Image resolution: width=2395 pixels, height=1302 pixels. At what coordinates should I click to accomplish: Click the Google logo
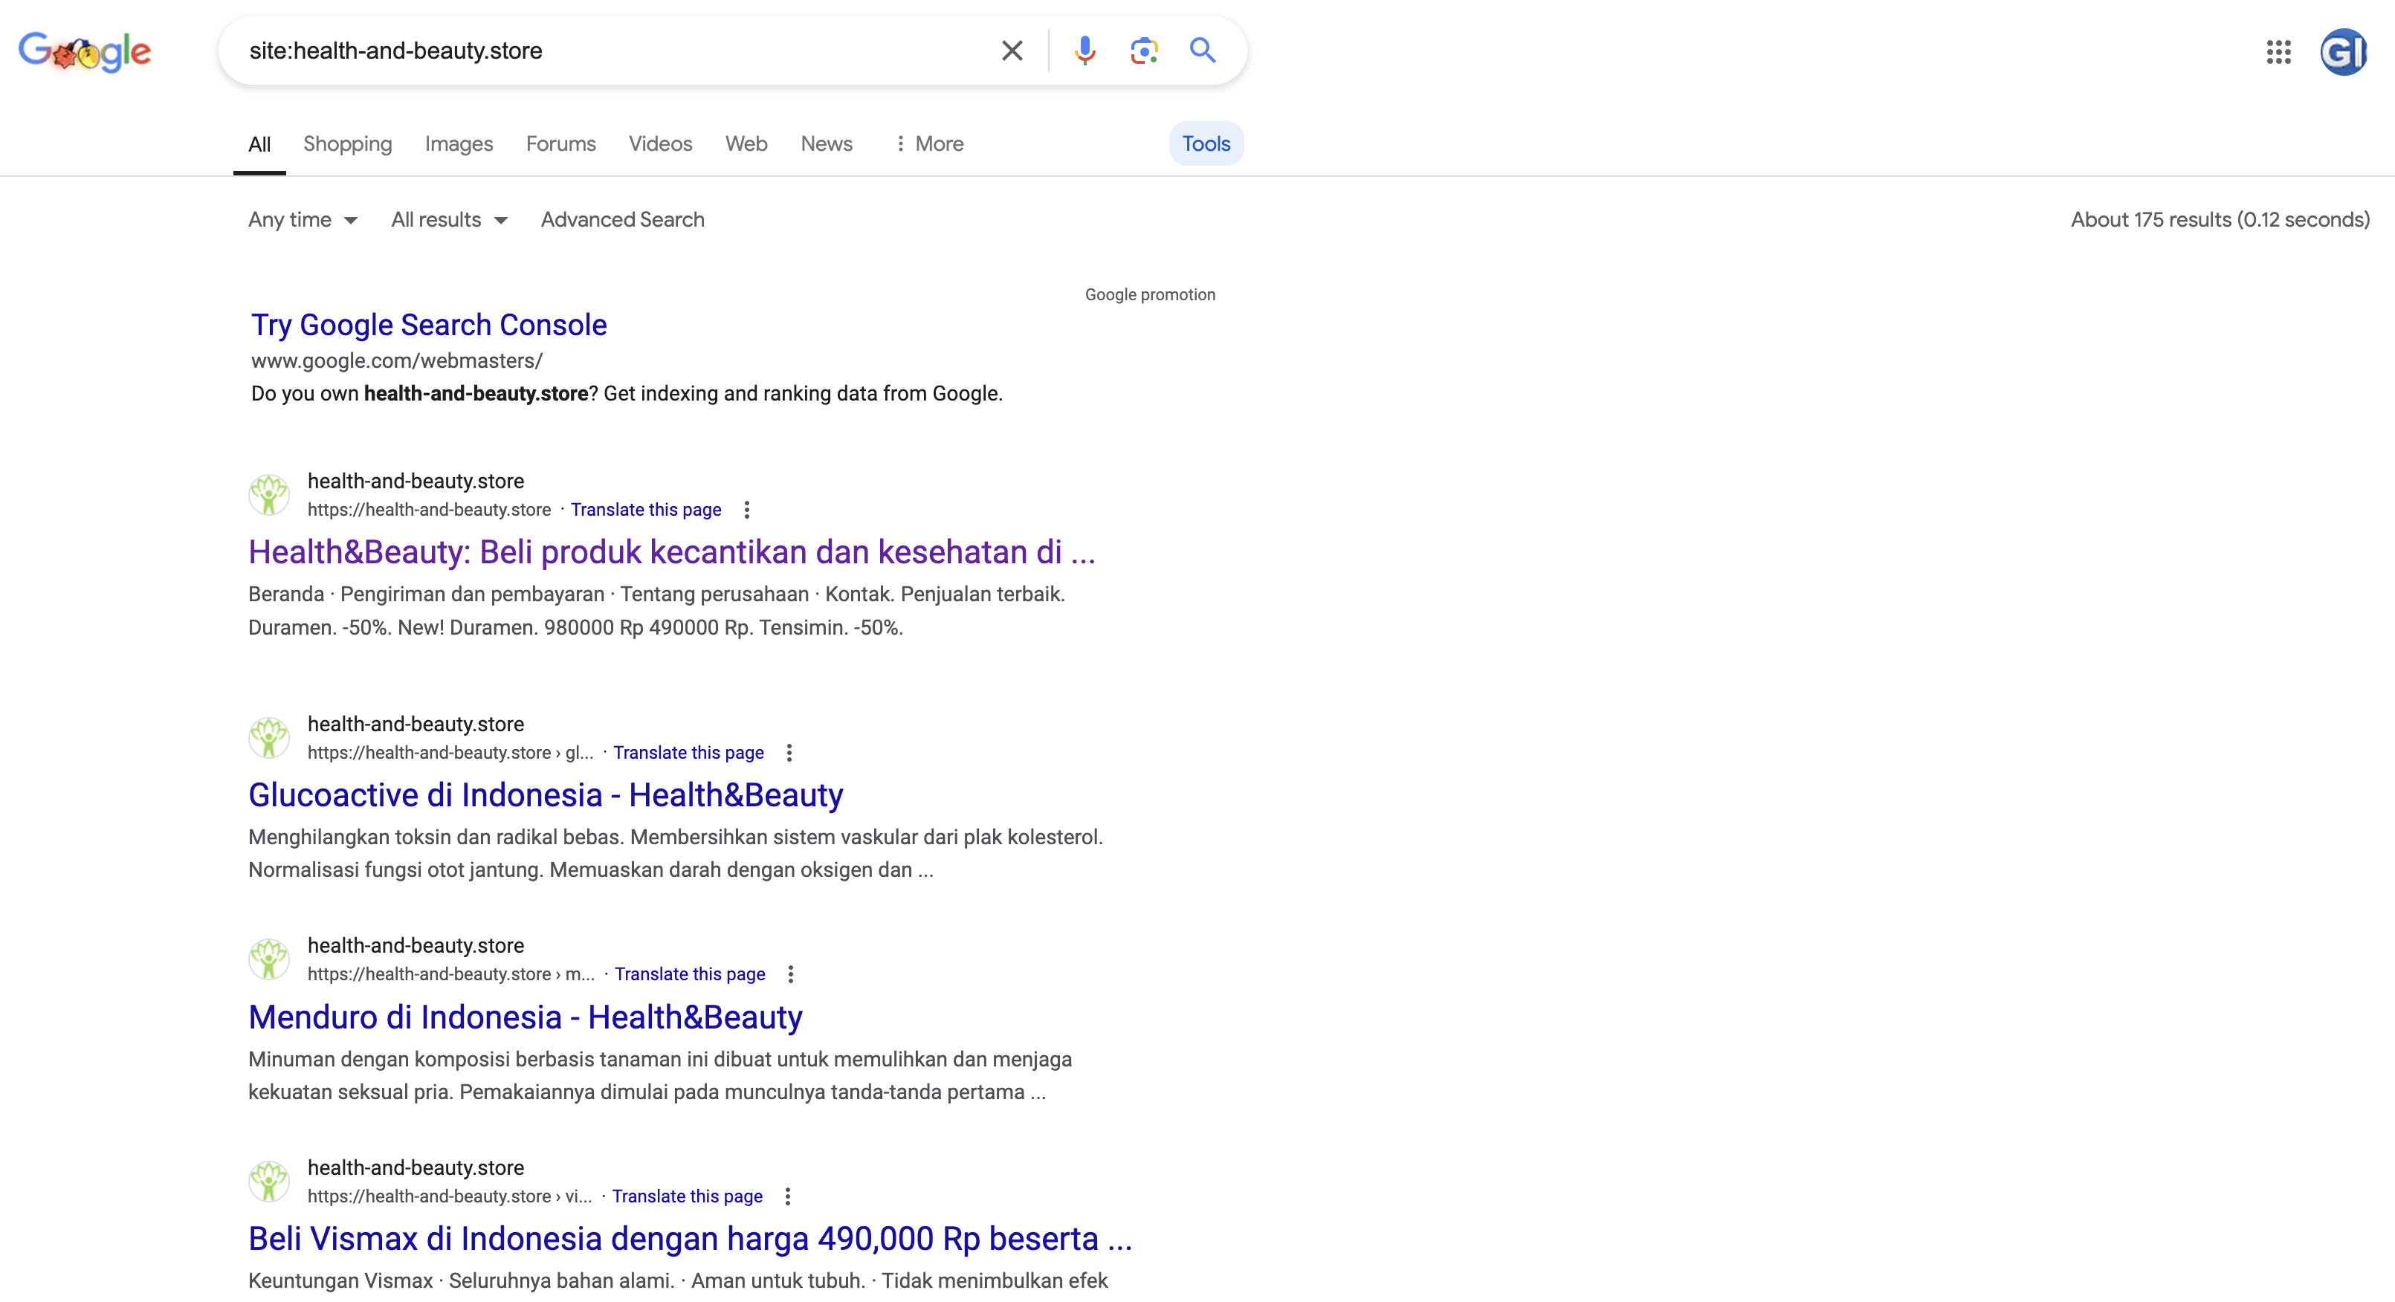click(85, 51)
